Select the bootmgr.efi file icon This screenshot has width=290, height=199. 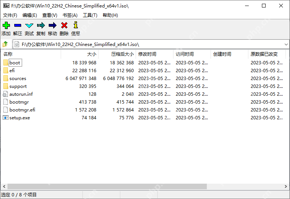[x=6, y=110]
